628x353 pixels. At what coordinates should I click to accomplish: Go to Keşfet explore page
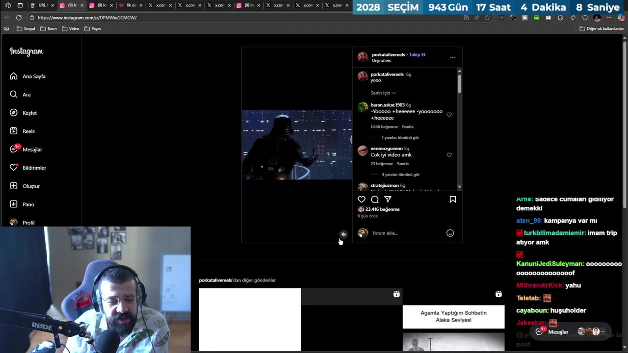23,113
